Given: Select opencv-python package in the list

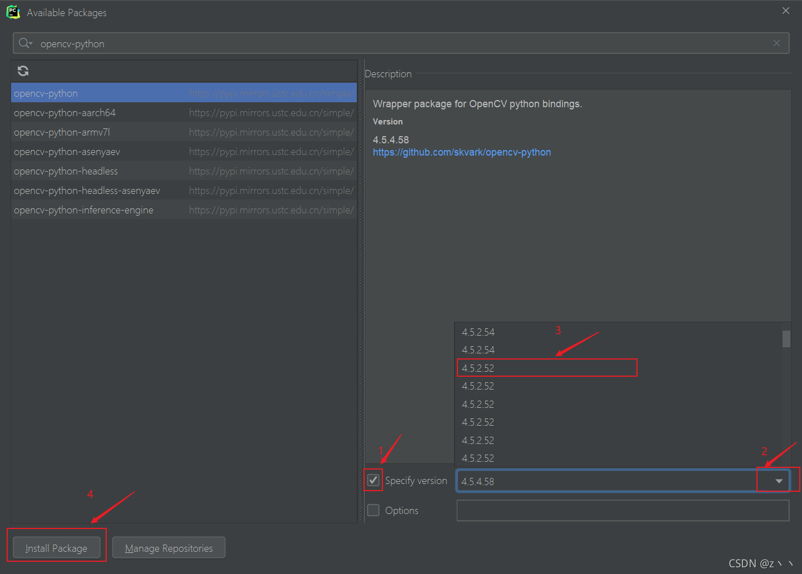Looking at the screenshot, I should click(x=183, y=93).
